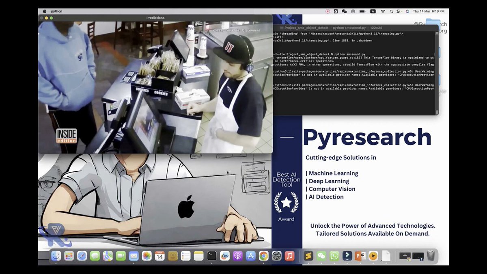The height and width of the screenshot is (274, 487).
Task: Focus the Terminal window title bar
Action: pos(355,28)
